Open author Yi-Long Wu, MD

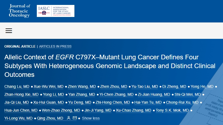click(x=18, y=118)
